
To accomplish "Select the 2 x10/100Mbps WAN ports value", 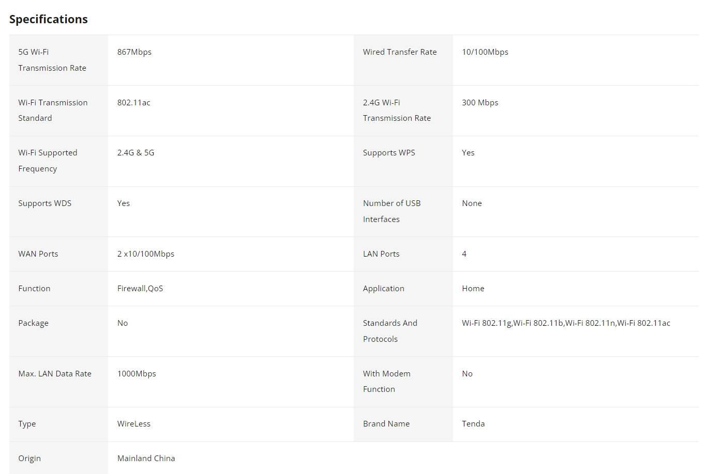I will (x=146, y=254).
